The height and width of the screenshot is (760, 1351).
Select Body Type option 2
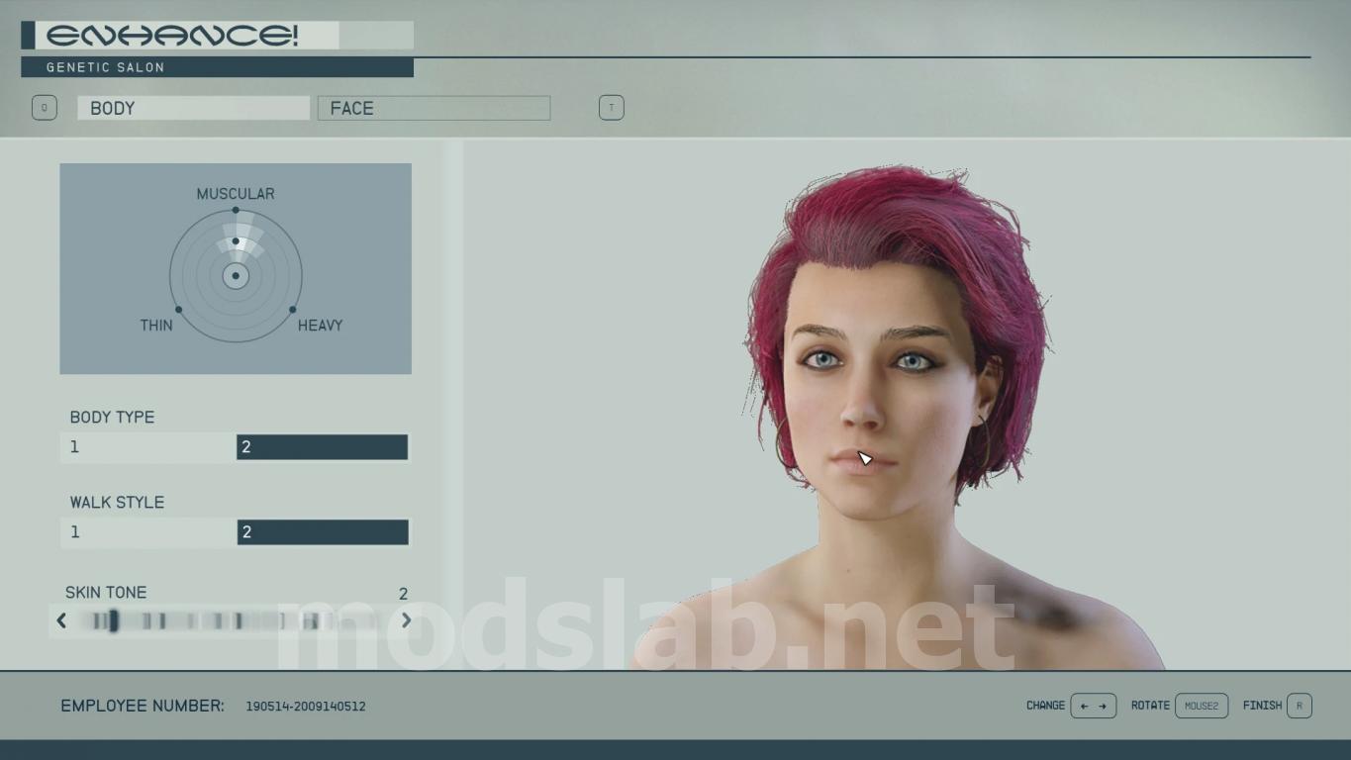coord(322,447)
